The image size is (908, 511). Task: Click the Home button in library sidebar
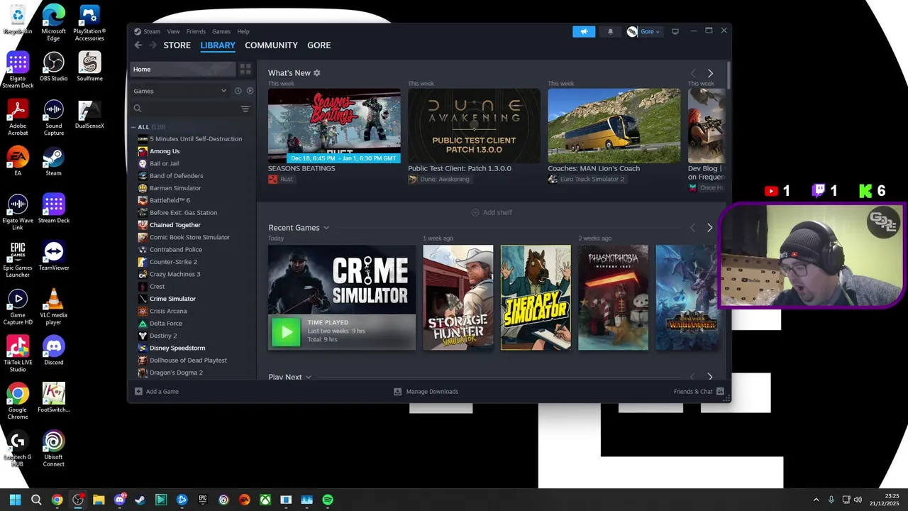pyautogui.click(x=182, y=69)
